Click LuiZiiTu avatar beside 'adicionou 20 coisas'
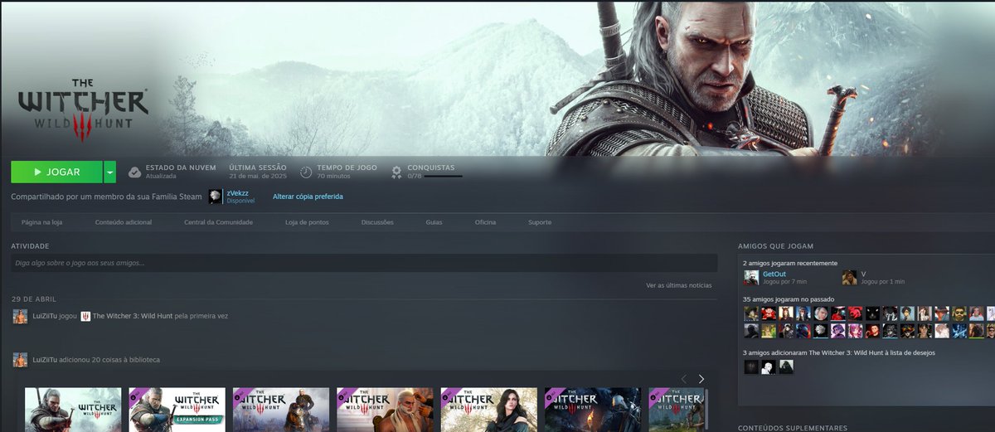This screenshot has width=995, height=432. (20, 360)
